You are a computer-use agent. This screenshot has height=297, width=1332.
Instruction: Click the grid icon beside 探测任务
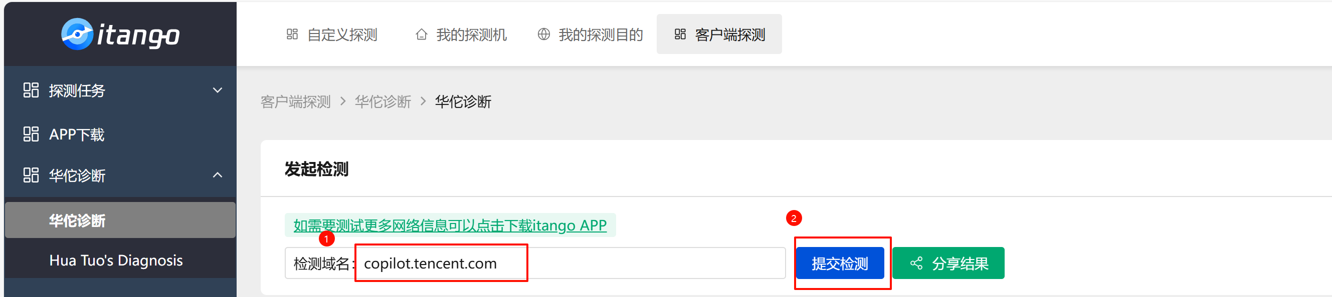tap(31, 90)
